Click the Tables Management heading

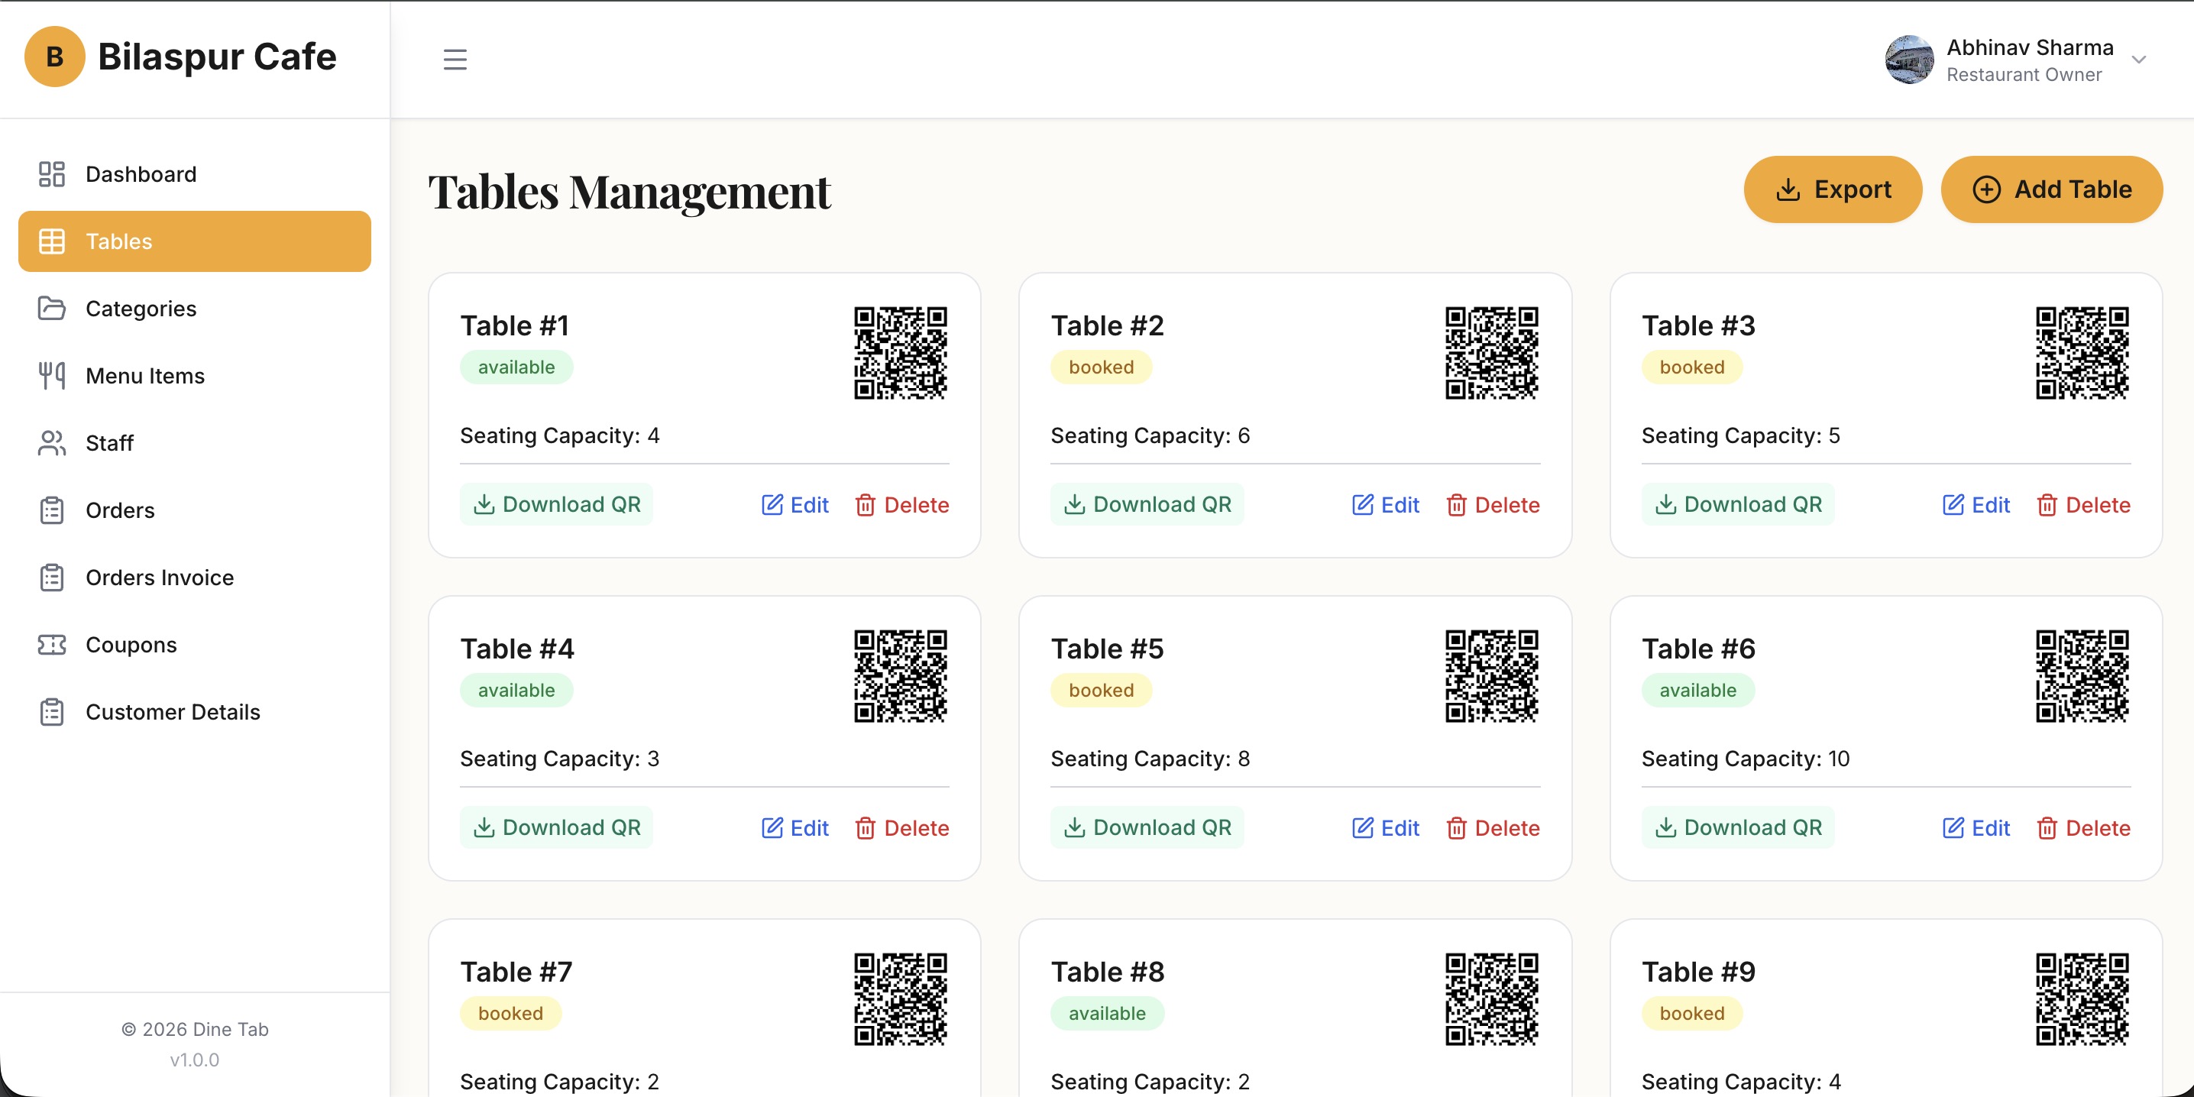[x=629, y=192]
